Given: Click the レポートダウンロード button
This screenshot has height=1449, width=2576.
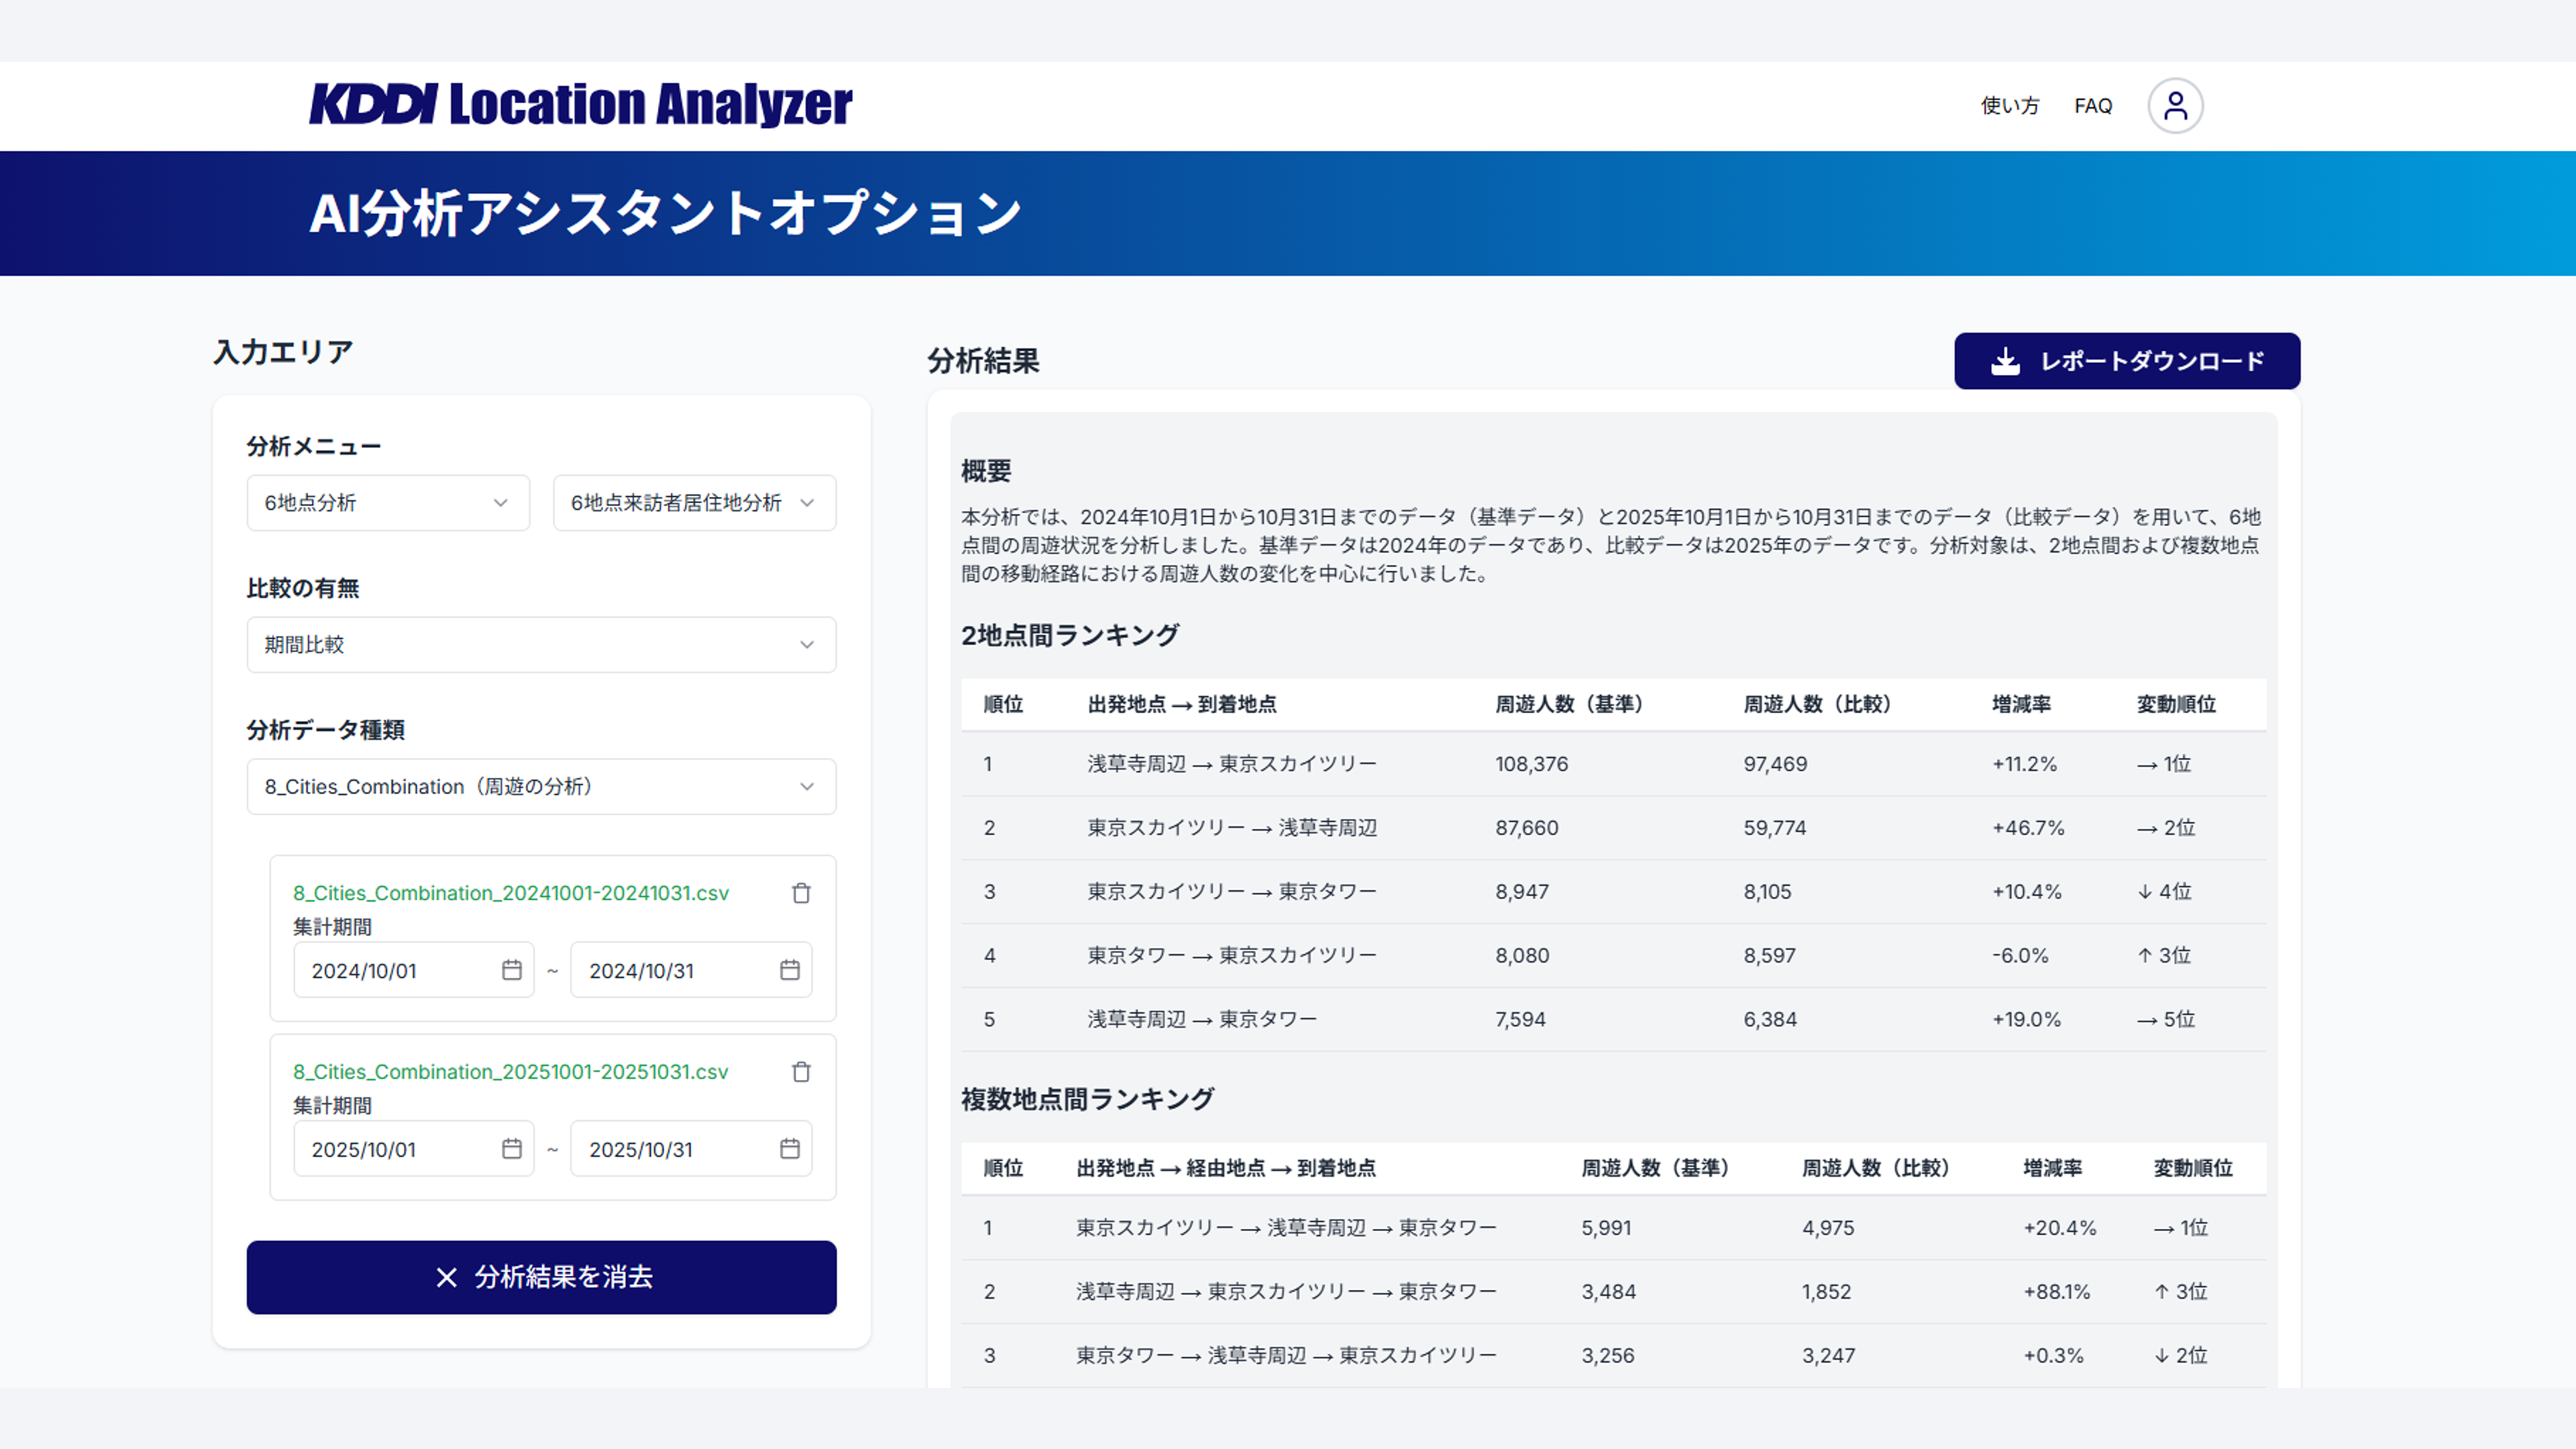Looking at the screenshot, I should coord(2127,361).
